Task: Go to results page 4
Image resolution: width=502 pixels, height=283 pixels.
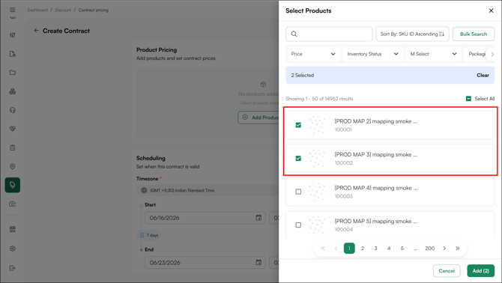Action: point(389,248)
